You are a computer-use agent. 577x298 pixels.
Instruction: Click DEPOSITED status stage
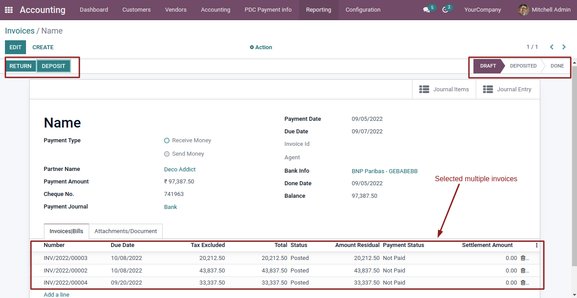point(523,66)
